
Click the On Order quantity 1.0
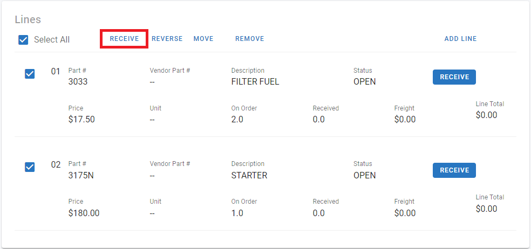coord(237,213)
